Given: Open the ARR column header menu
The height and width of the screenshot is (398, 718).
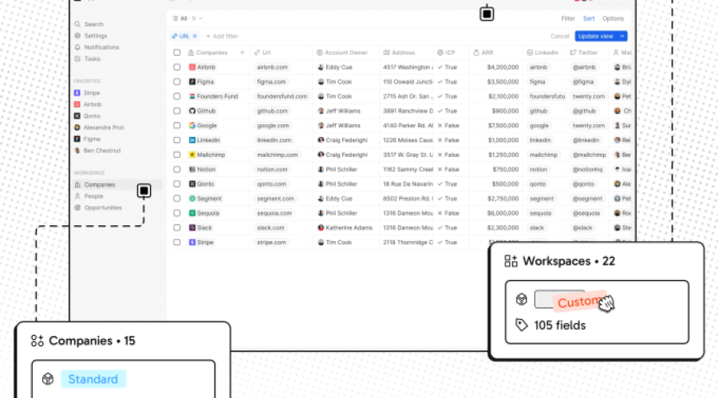Looking at the screenshot, I should [x=483, y=53].
